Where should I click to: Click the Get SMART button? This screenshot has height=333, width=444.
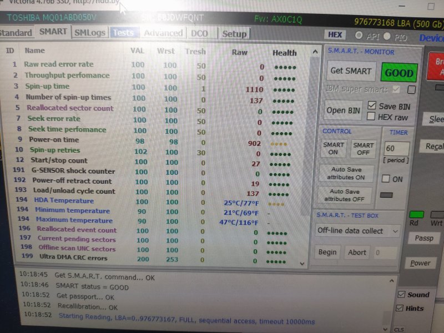click(x=351, y=71)
